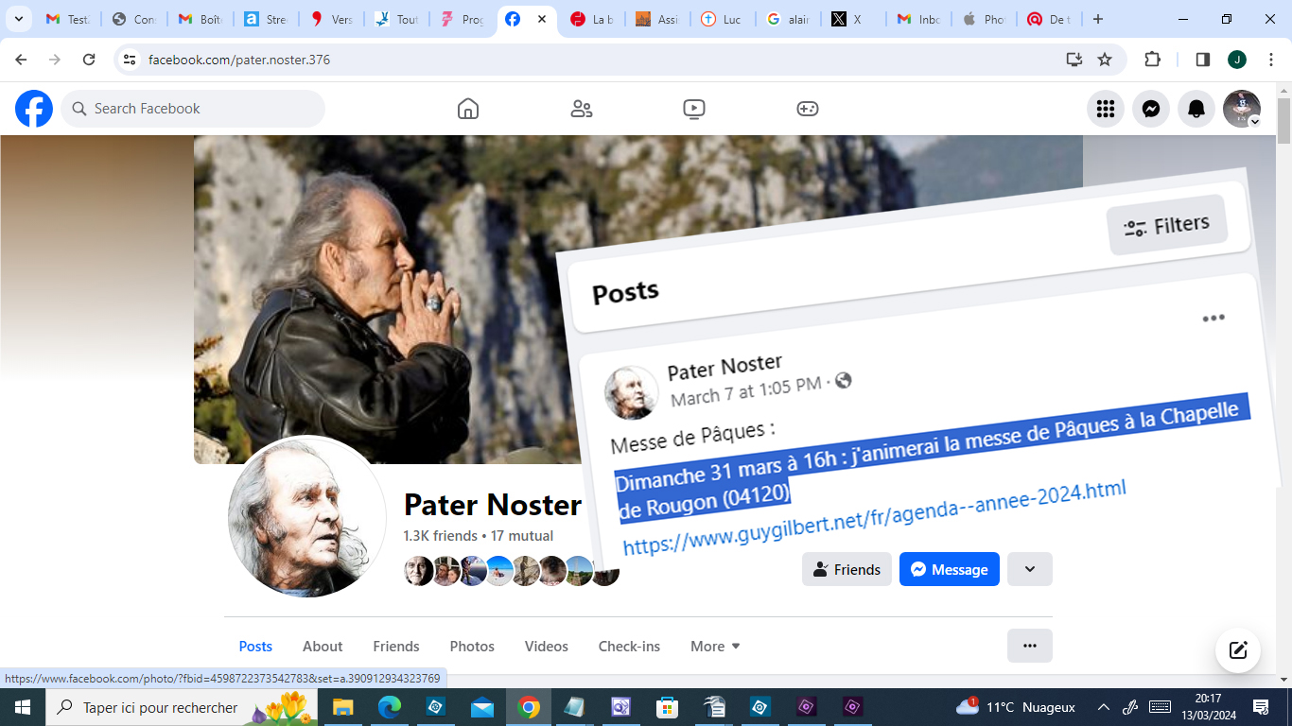Show hidden system tray icons chevron
1292x726 pixels.
(1103, 707)
